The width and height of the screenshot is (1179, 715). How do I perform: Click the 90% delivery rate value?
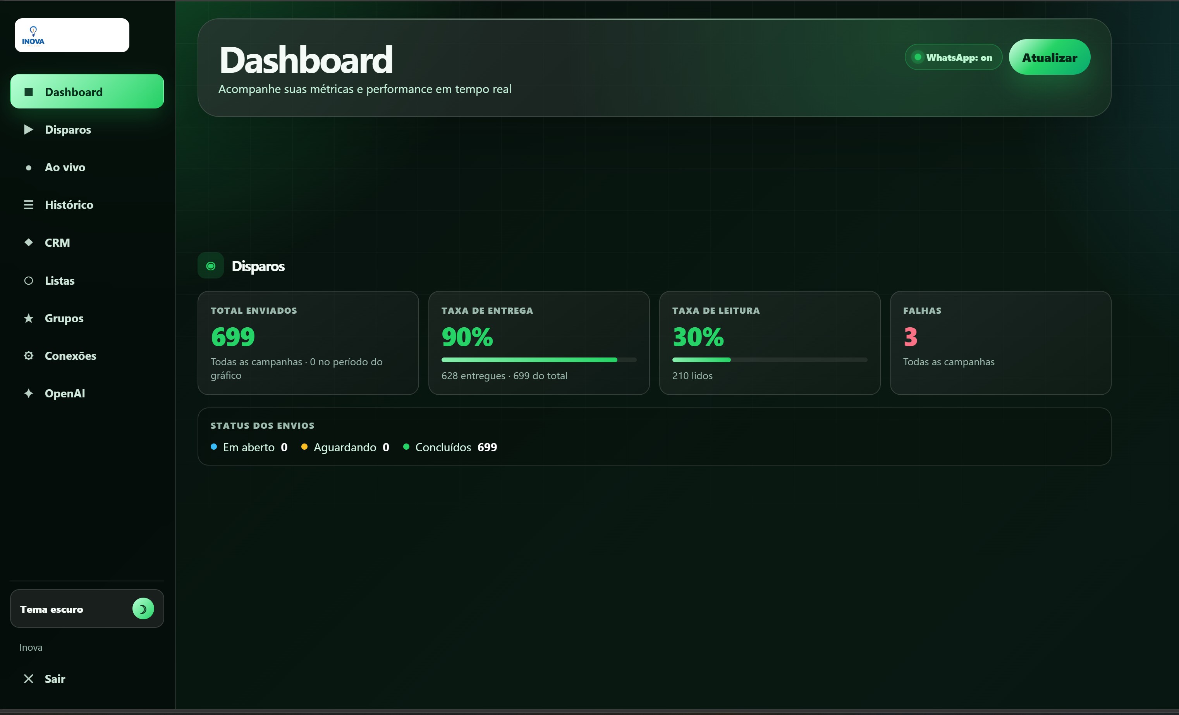467,337
